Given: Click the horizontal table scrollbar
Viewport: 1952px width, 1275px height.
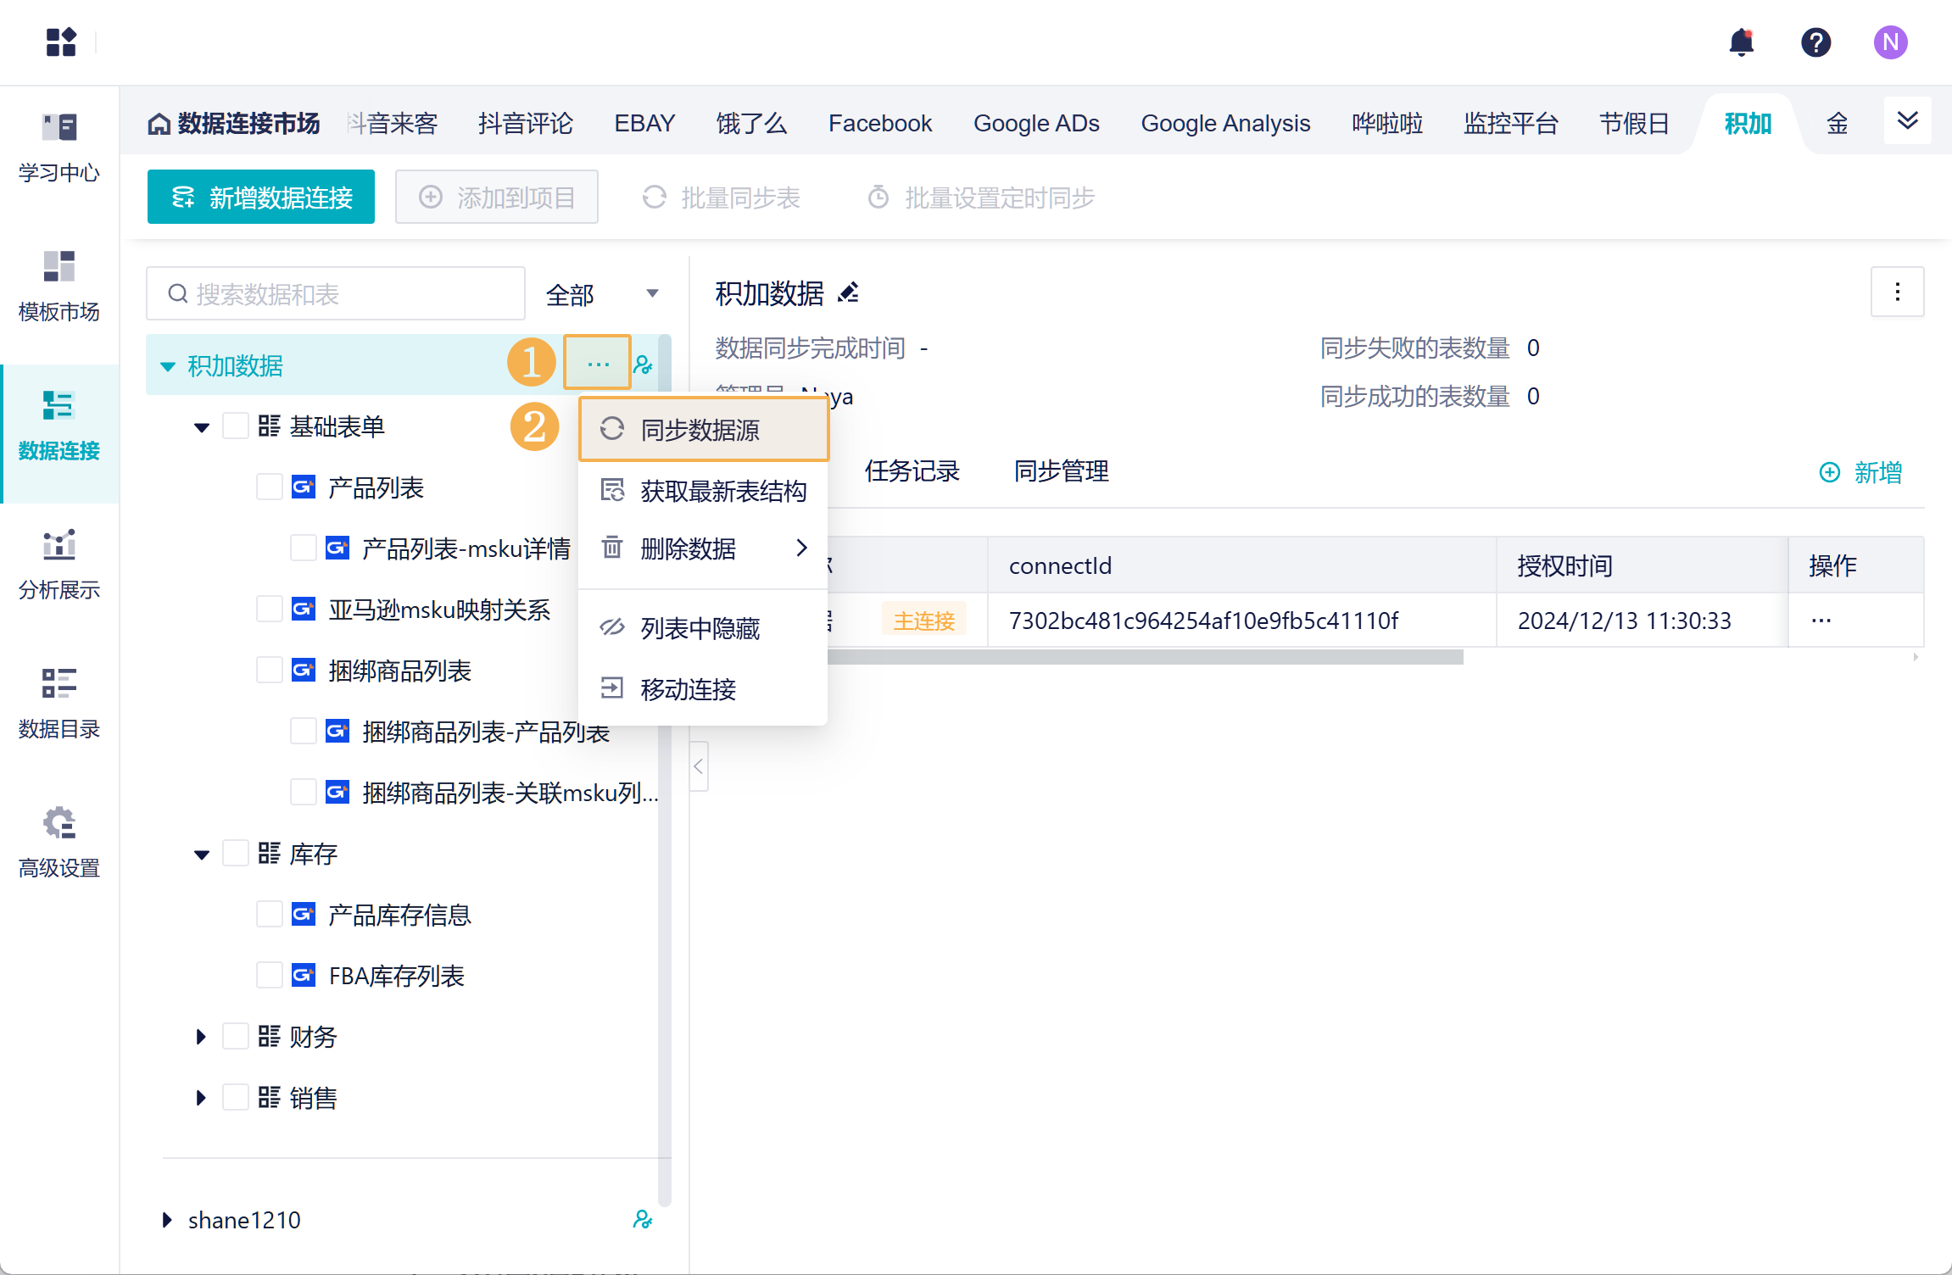Looking at the screenshot, I should tap(1145, 658).
